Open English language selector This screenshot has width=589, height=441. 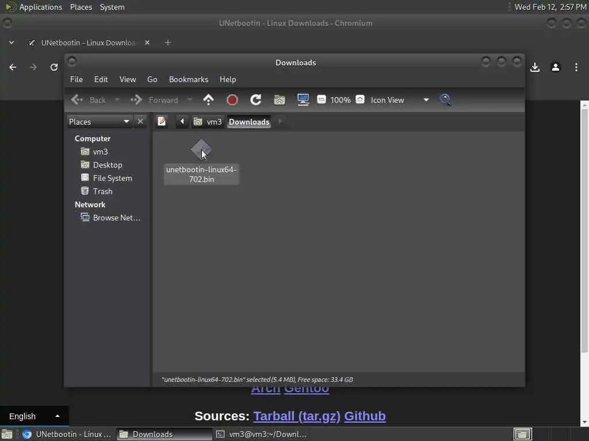tap(34, 416)
